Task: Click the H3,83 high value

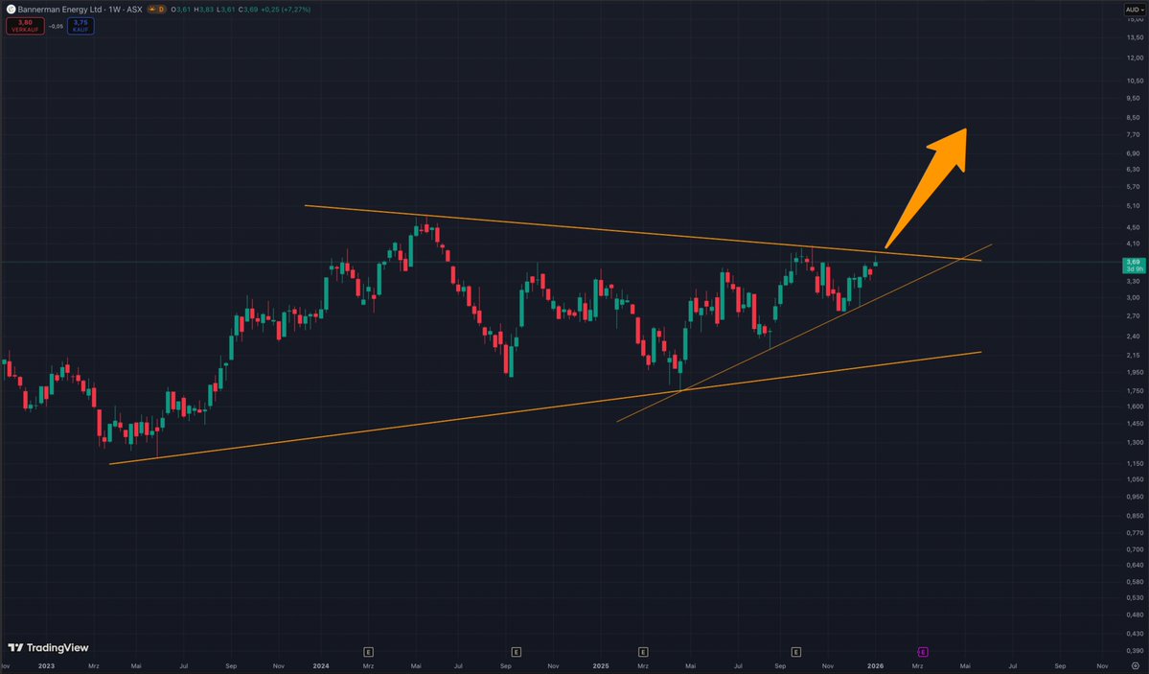Action: 204,10
